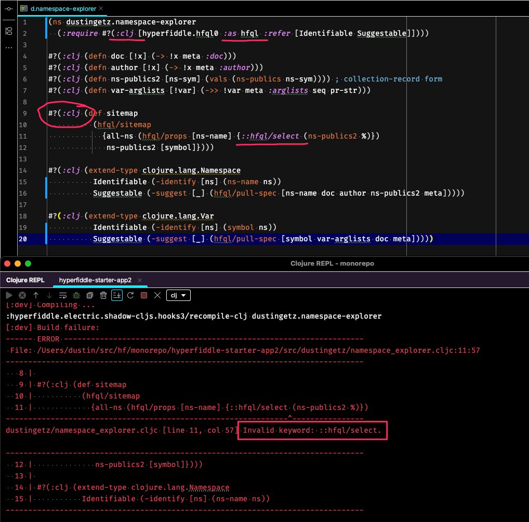Viewport: 529px width, 522px height.
Task: Toggle scroll to end of REPL output
Action: (117, 295)
